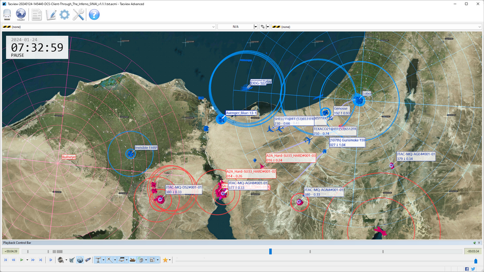
Task: Toggle the trajectory trails display icon
Action: (109, 260)
